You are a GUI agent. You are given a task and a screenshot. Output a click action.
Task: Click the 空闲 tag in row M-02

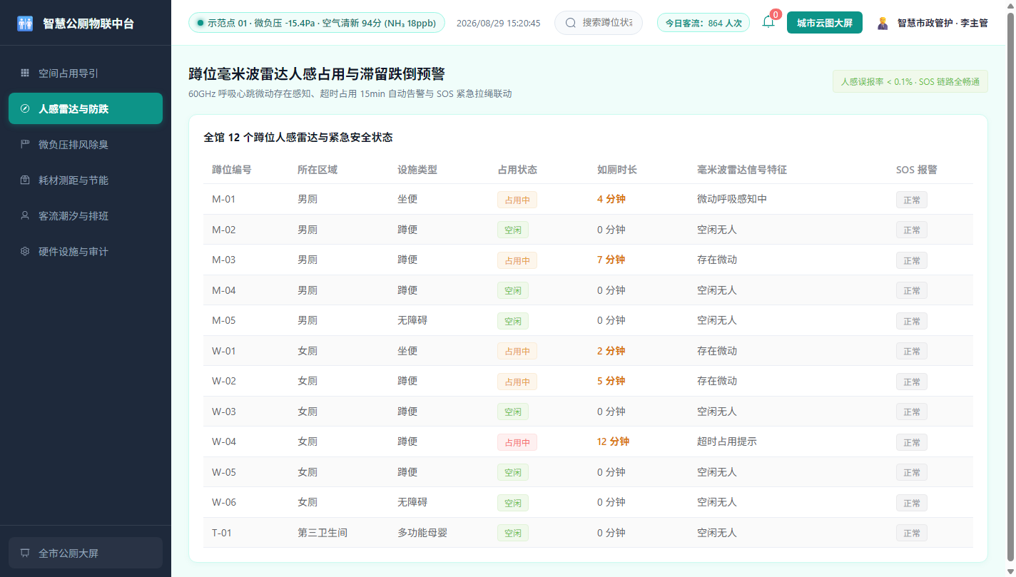(513, 230)
